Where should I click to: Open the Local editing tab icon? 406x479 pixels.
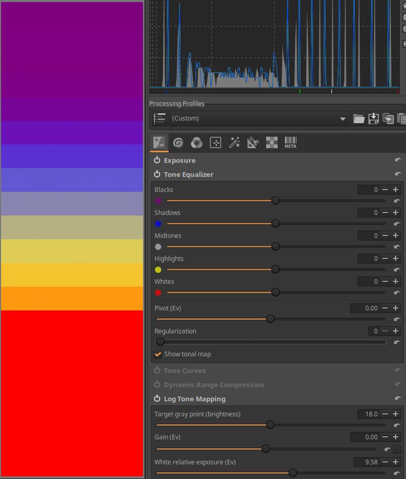point(216,142)
